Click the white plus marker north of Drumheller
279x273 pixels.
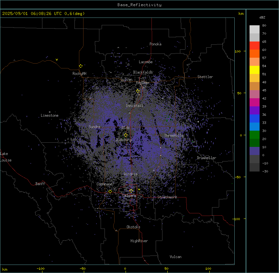198,122
